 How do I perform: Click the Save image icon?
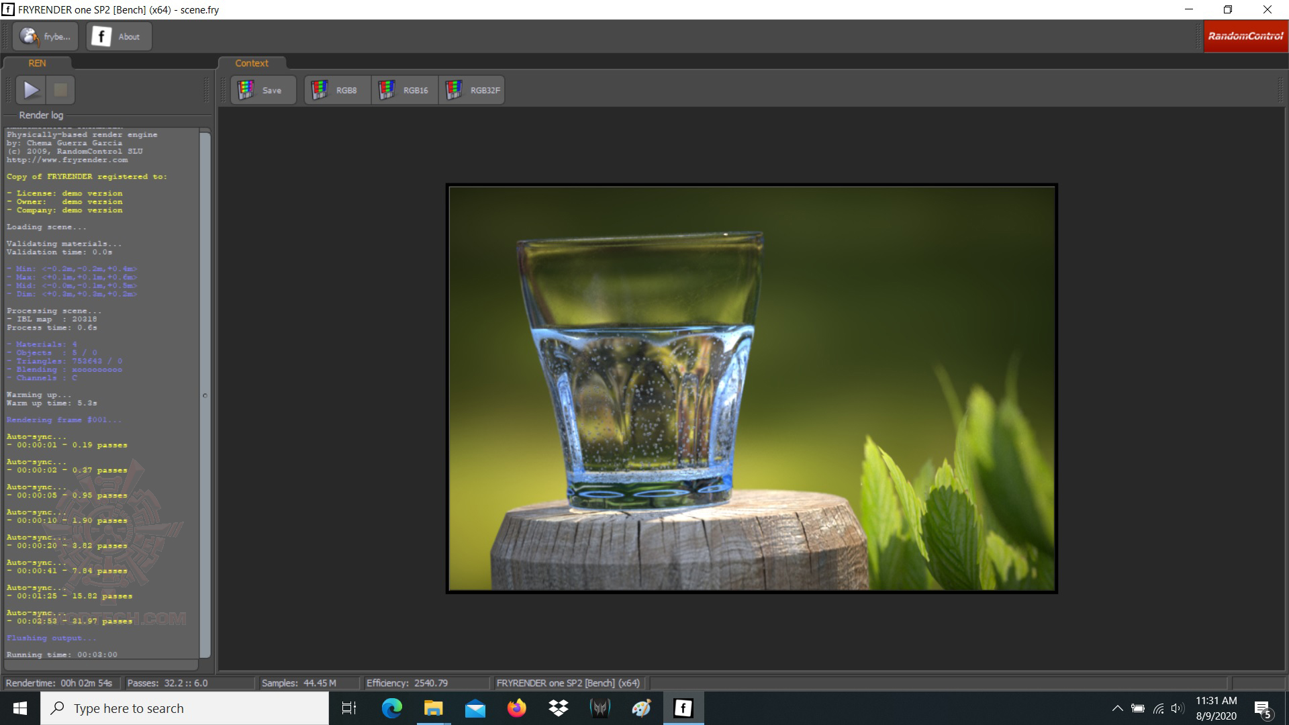tap(246, 90)
